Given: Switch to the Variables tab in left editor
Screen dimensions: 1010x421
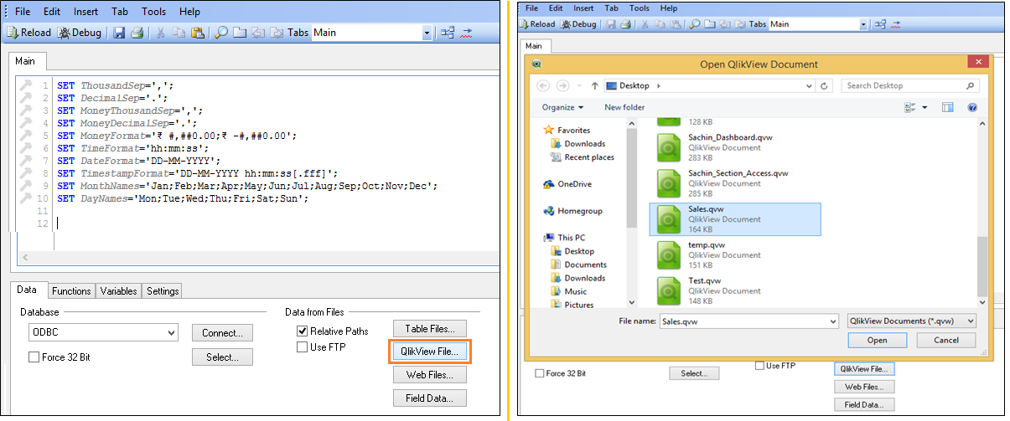Looking at the screenshot, I should pyautogui.click(x=118, y=291).
